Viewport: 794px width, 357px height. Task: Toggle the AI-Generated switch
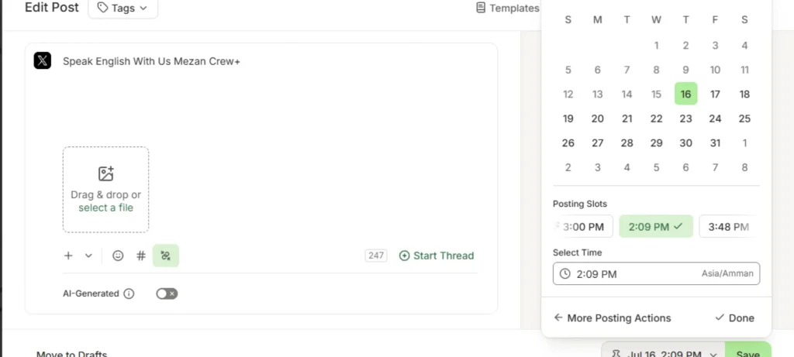(x=167, y=293)
